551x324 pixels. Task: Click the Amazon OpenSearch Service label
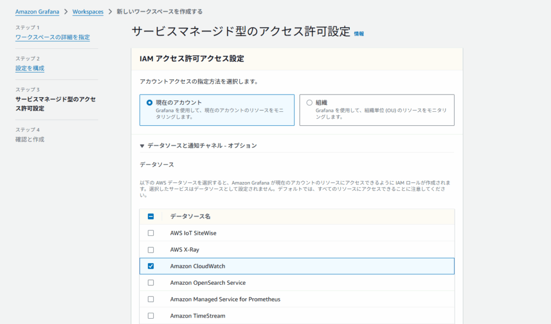208,283
